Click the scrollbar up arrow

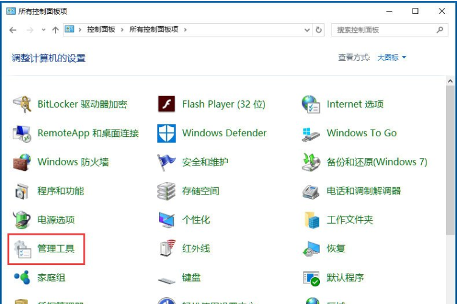tap(450, 81)
